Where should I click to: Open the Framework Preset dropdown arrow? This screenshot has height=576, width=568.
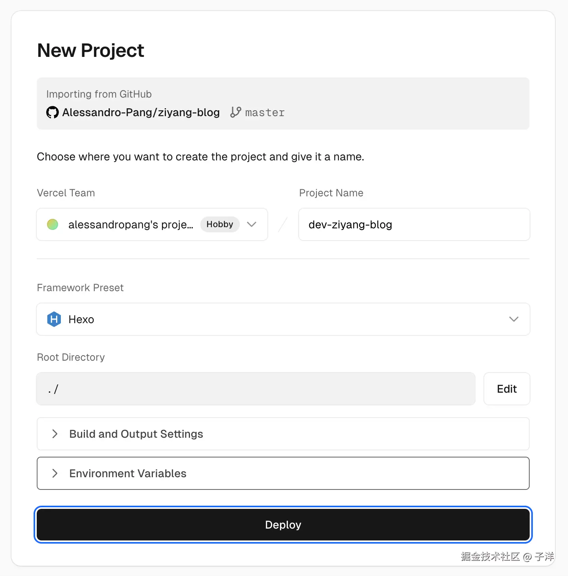[513, 319]
